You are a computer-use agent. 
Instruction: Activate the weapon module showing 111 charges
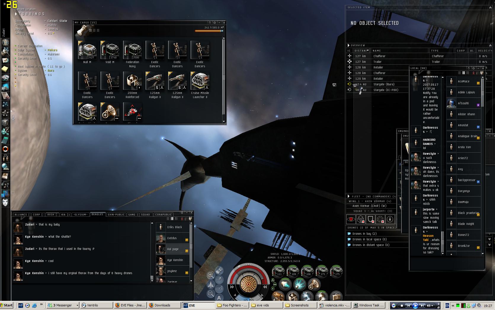click(x=278, y=271)
